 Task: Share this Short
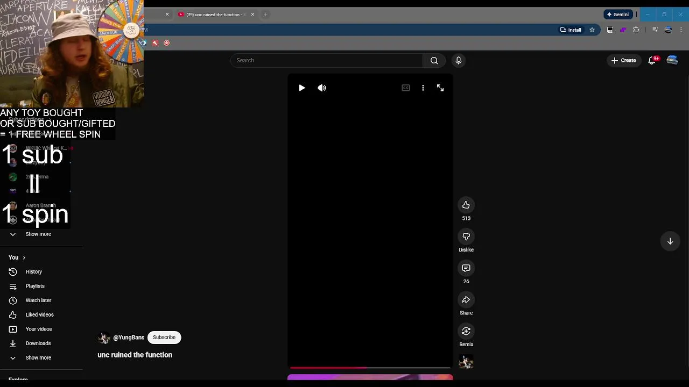coord(466,300)
